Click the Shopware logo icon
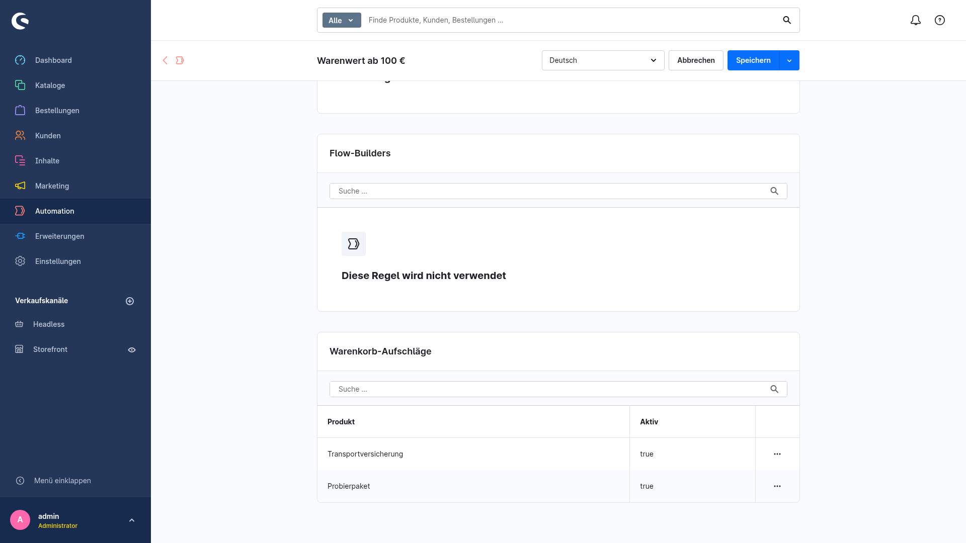 click(20, 21)
